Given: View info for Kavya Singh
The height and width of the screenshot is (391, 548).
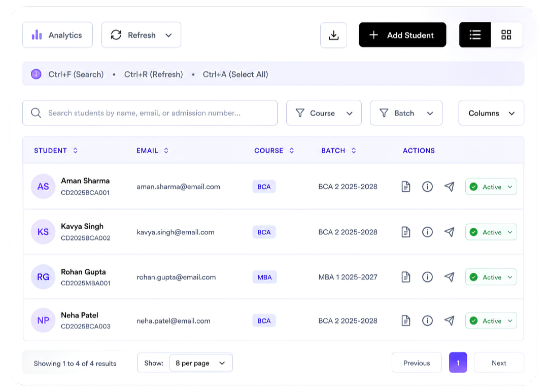Looking at the screenshot, I should tap(427, 232).
